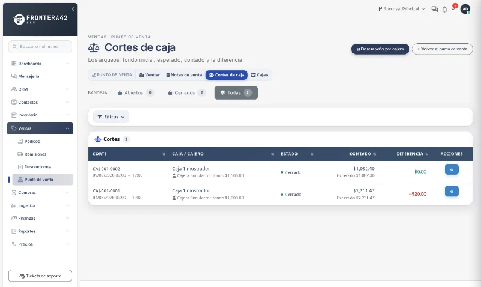Open the AD user avatar menu

pos(465,9)
